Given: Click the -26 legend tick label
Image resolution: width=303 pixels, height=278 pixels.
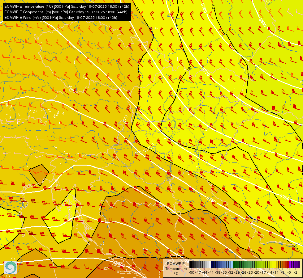Looking at the screenshot, I should (244, 272).
